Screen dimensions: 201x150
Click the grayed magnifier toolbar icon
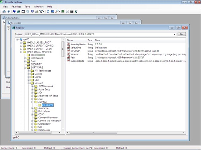tap(28, 11)
